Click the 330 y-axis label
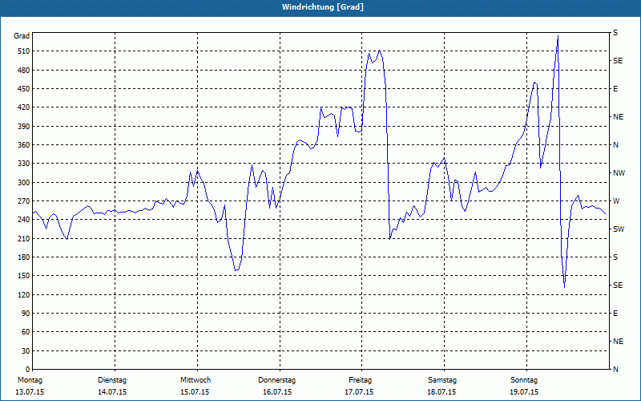The image size is (641, 401). (24, 164)
